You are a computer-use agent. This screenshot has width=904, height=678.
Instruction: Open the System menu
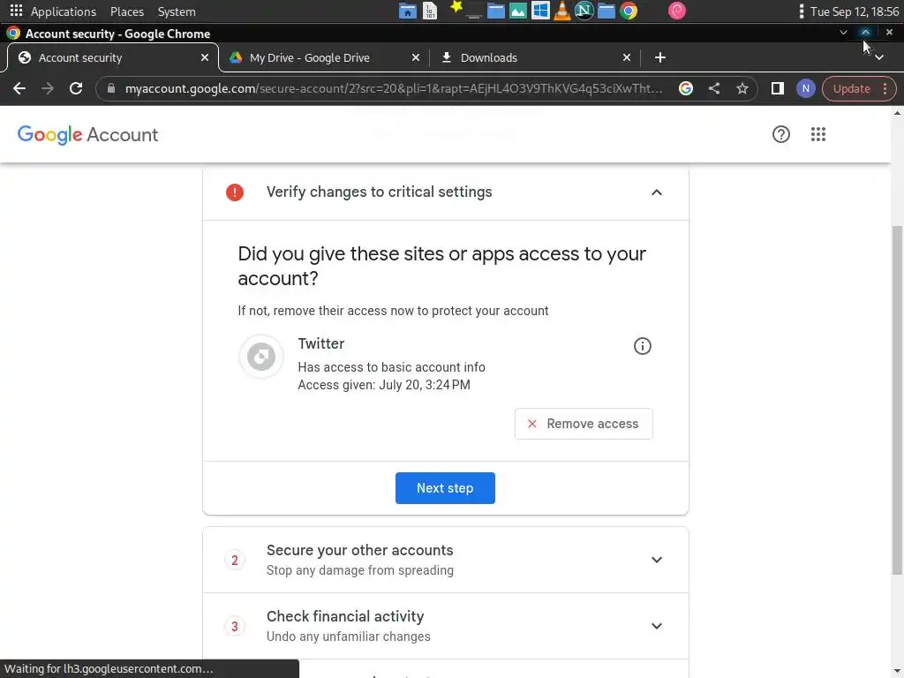[x=177, y=11]
